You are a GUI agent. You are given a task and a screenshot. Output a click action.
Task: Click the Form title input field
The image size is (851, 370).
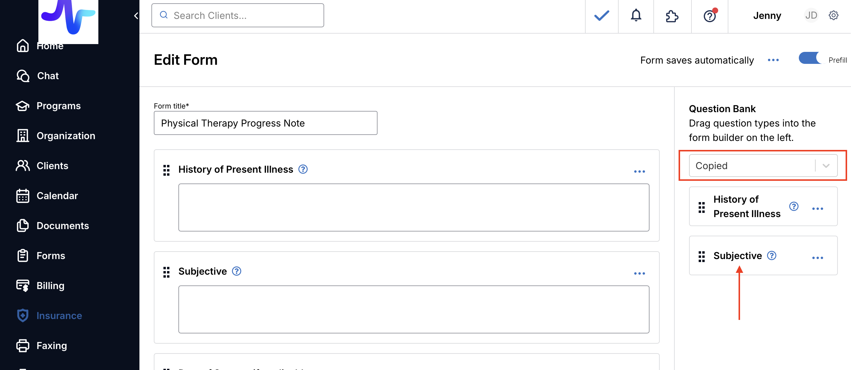pos(265,123)
